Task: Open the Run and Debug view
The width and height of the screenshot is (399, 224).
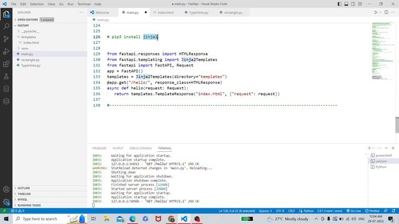Action: (x=6, y=51)
